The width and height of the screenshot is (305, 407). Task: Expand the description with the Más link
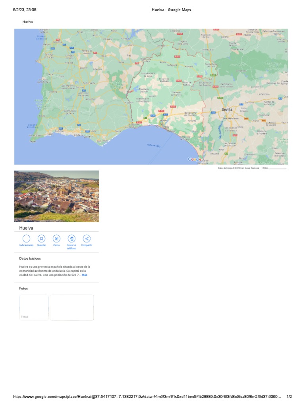[85, 275]
